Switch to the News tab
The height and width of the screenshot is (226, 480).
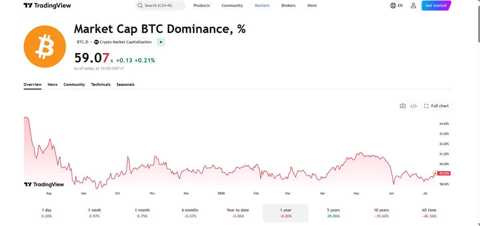point(52,84)
